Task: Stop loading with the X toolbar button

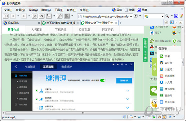Action: coord(34,16)
